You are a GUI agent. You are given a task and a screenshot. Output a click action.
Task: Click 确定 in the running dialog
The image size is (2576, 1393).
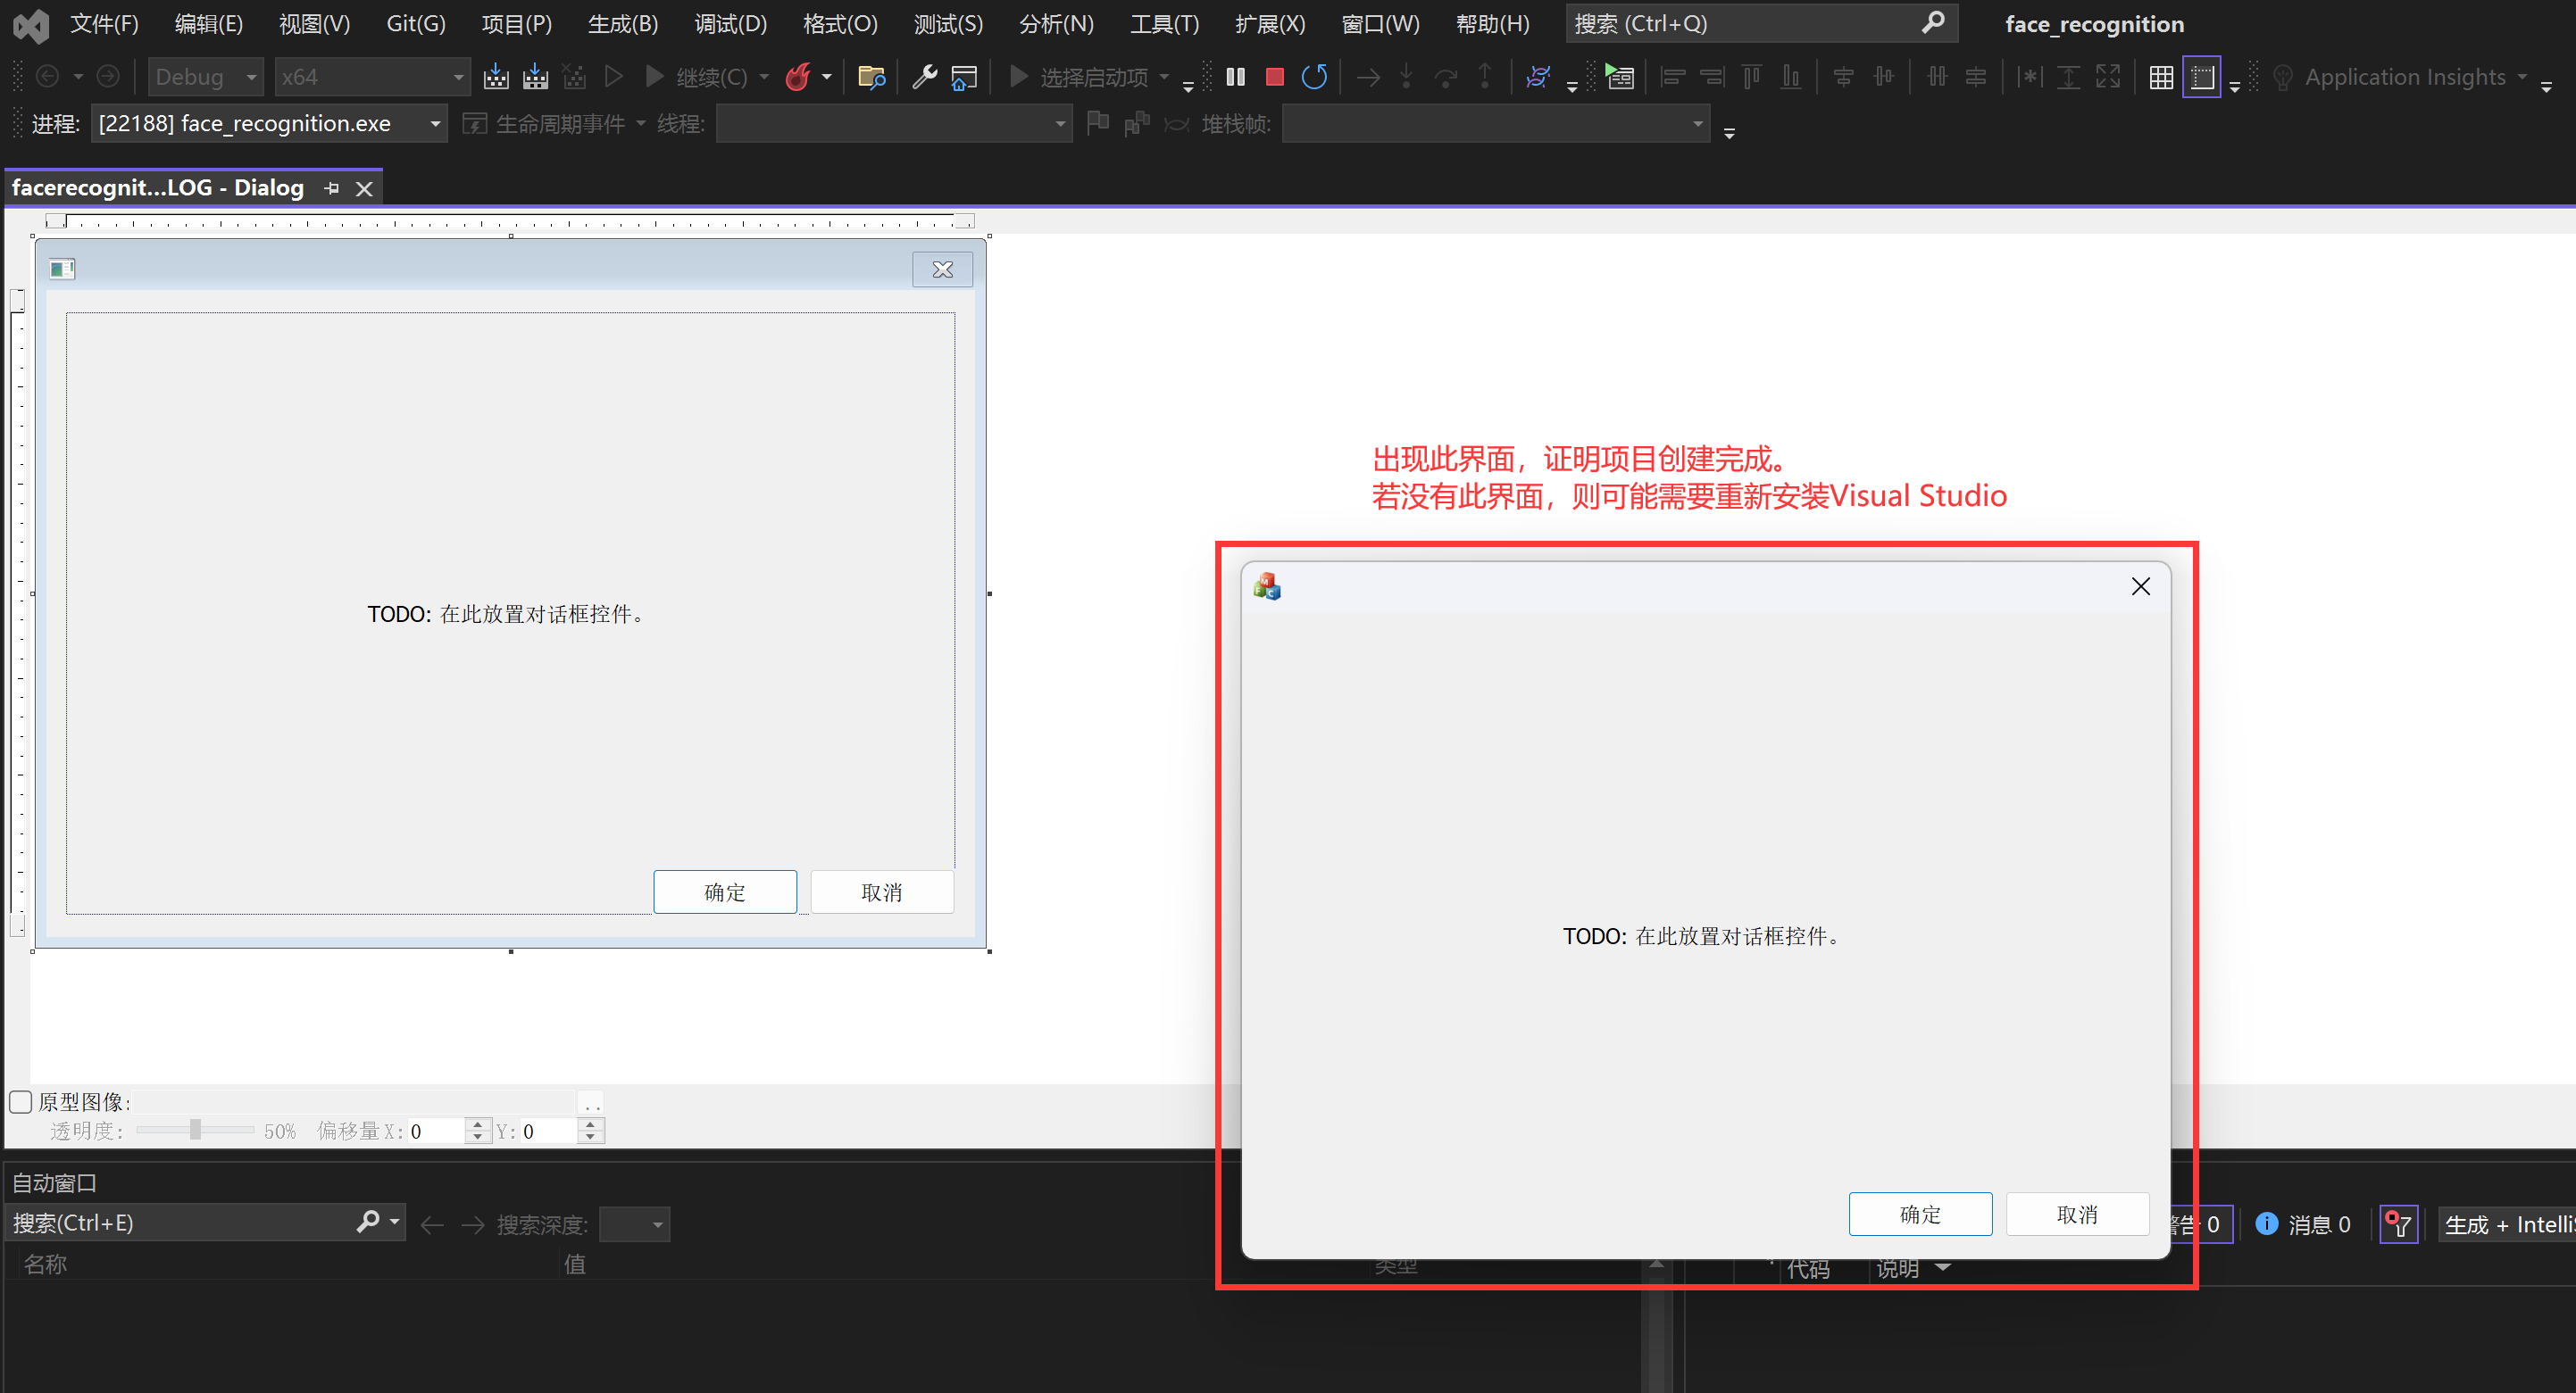1919,1213
